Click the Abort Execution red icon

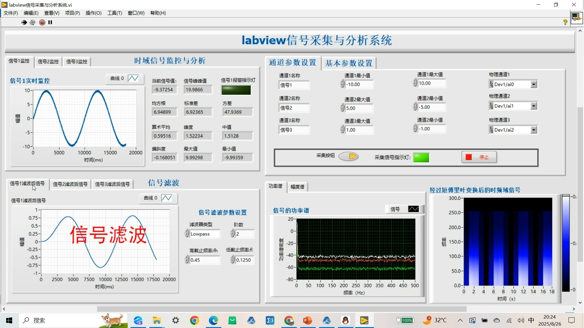[x=42, y=22]
